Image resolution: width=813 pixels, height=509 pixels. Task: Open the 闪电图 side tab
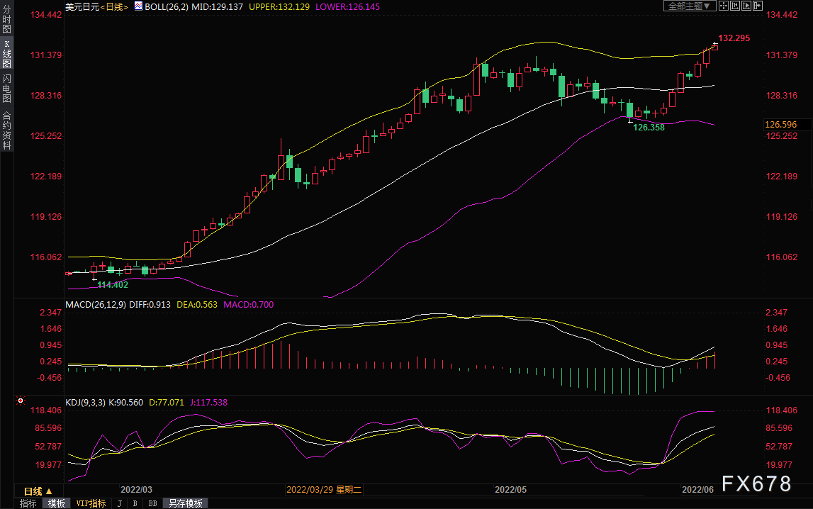point(7,89)
